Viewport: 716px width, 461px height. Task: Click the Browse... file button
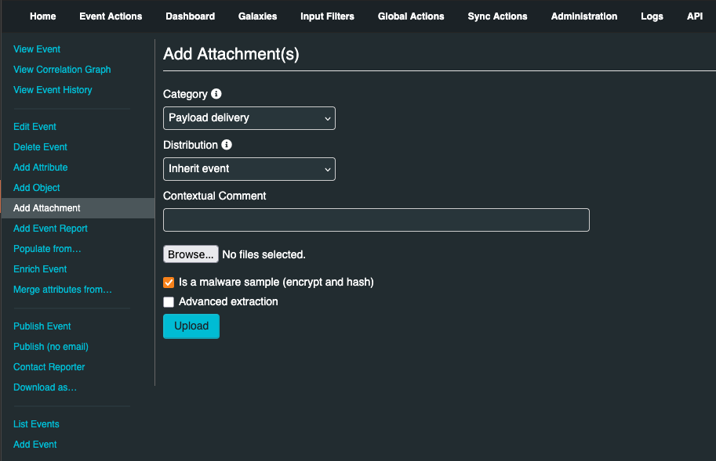coord(191,254)
